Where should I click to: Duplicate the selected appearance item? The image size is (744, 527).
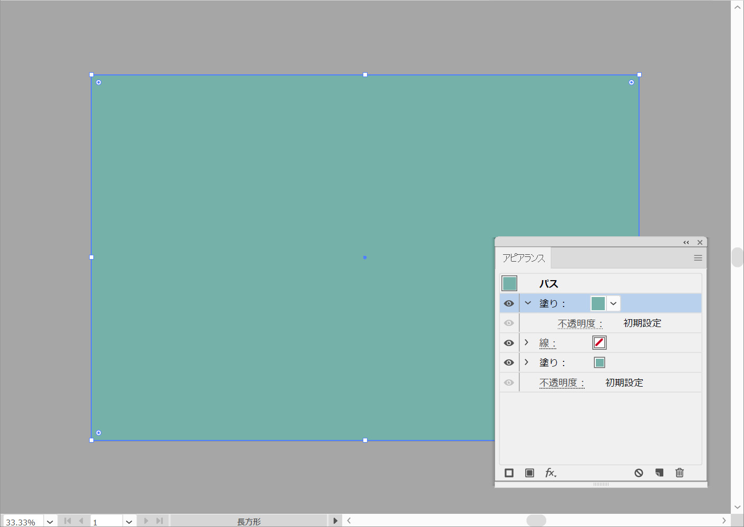point(659,473)
